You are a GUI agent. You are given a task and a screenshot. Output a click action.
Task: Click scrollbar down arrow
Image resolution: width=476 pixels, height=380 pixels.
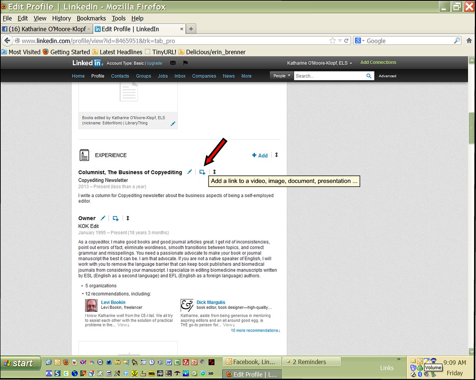click(x=472, y=351)
